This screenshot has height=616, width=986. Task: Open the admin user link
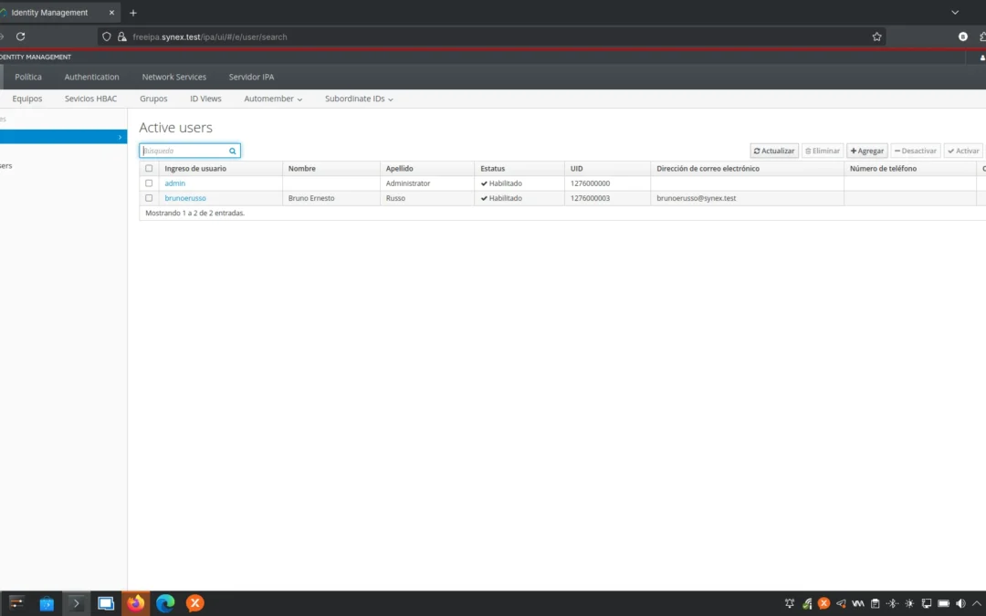174,183
